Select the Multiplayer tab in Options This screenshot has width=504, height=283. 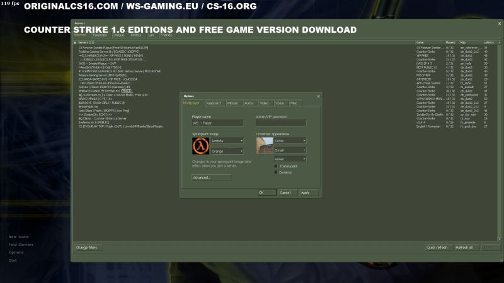[192, 103]
